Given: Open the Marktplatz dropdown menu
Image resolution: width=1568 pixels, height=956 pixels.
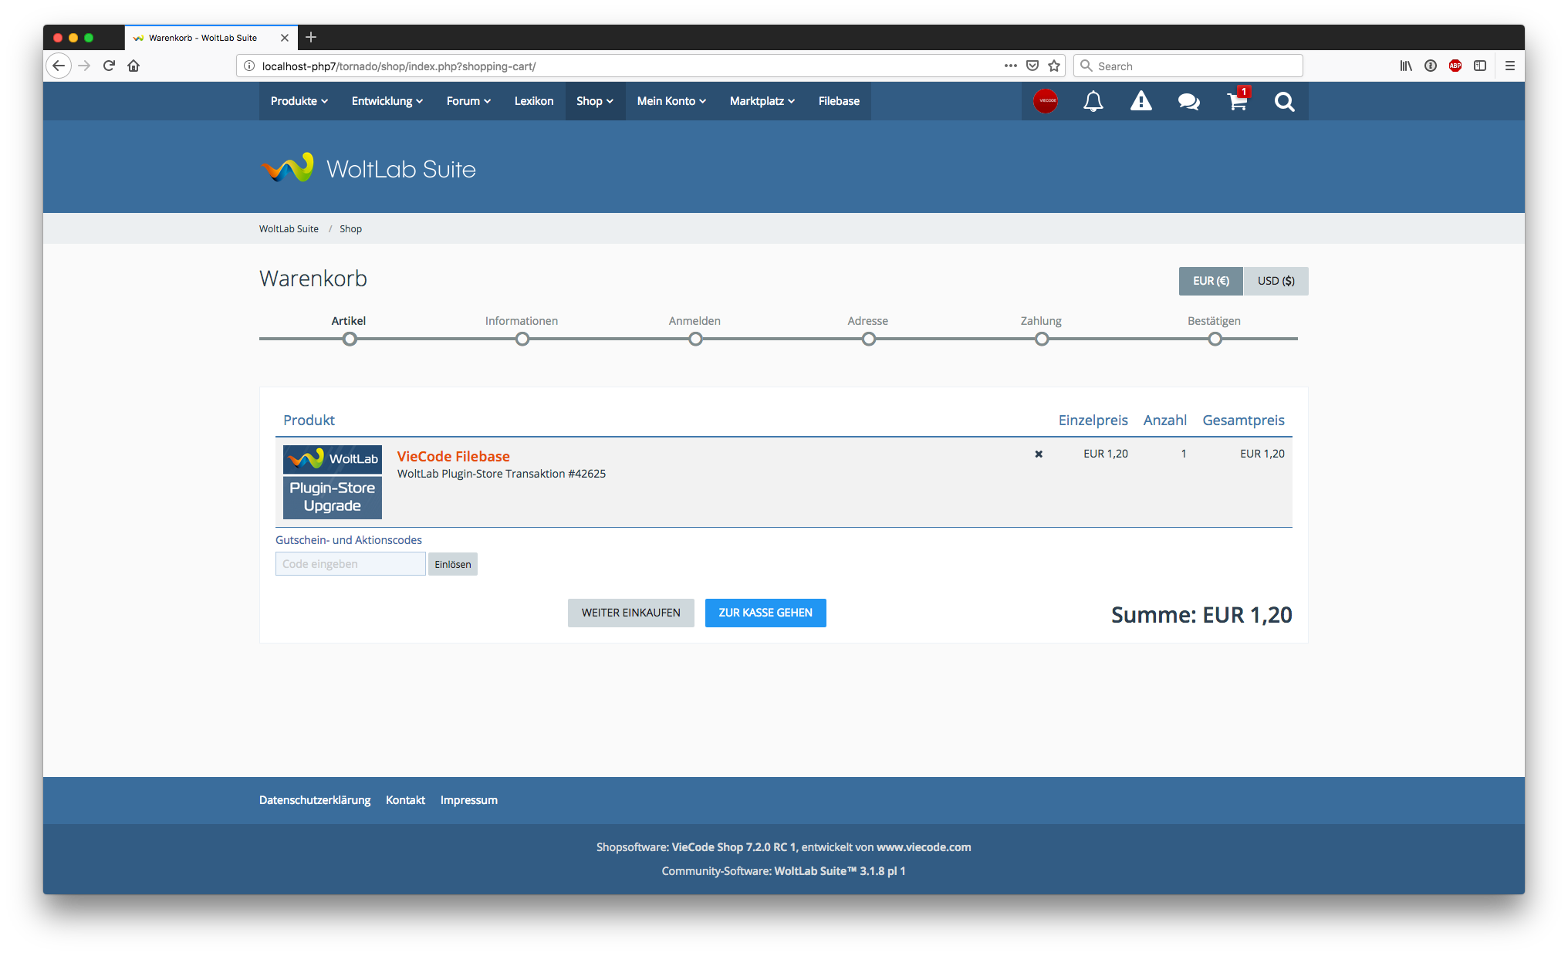Looking at the screenshot, I should coord(762,101).
